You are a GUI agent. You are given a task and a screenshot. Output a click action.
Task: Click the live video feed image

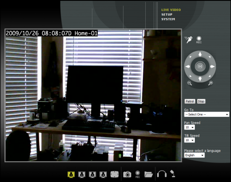tap(93, 95)
